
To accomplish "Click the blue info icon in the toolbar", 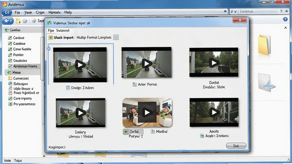I will pos(285,19).
